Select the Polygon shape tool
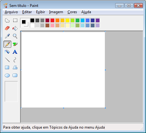Viewport: 146px width, 133px height. point(15,68)
